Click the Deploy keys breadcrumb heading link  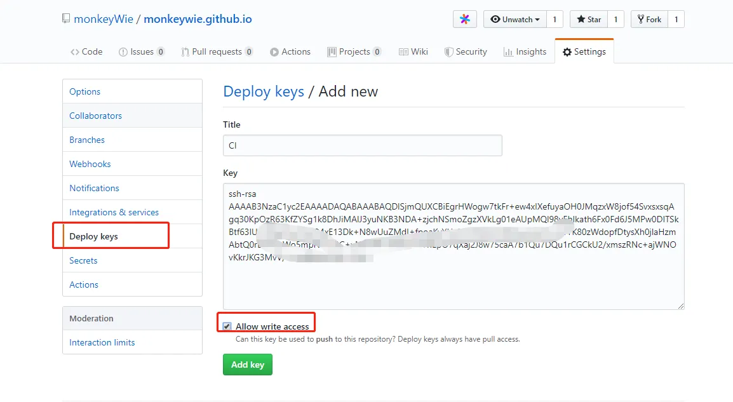click(264, 91)
